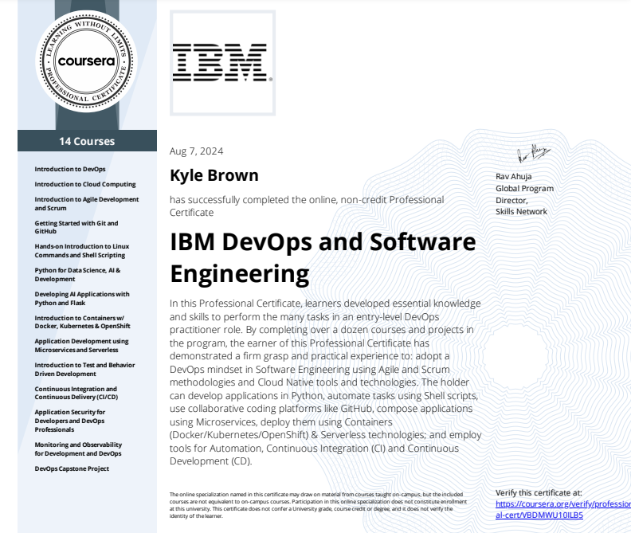Click Rav Ahuja's signature
Screen dimensions: 631x533
point(534,153)
